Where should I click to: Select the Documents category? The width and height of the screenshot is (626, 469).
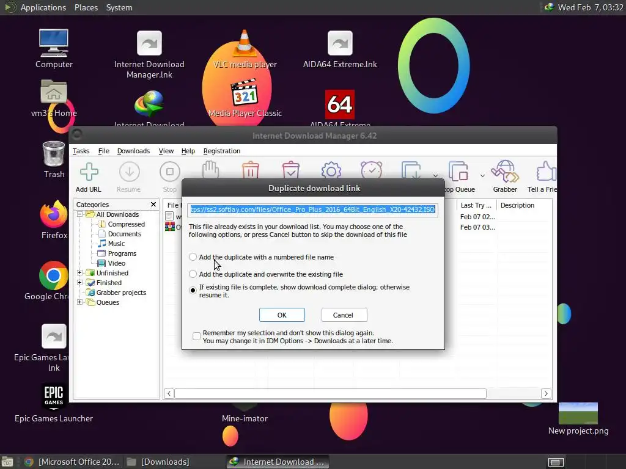pos(125,234)
